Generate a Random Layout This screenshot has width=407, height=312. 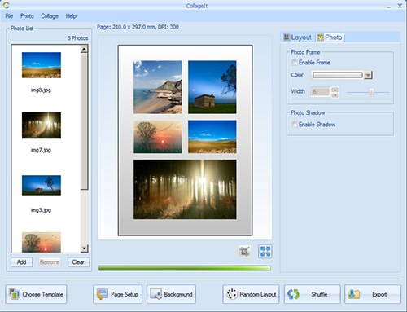pos(251,294)
